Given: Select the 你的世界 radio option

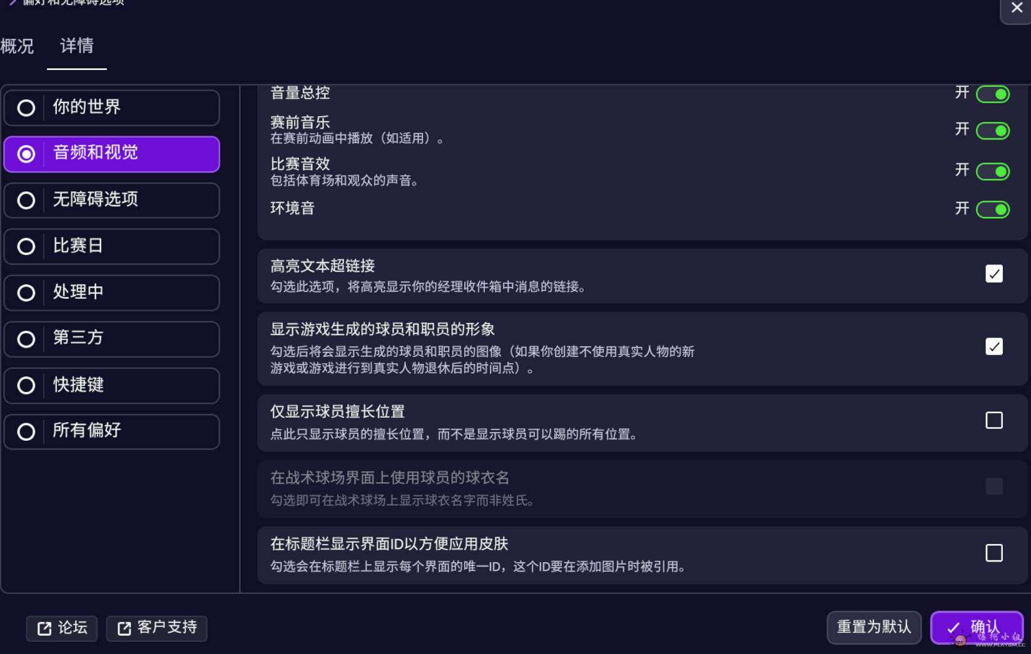Looking at the screenshot, I should [x=26, y=108].
